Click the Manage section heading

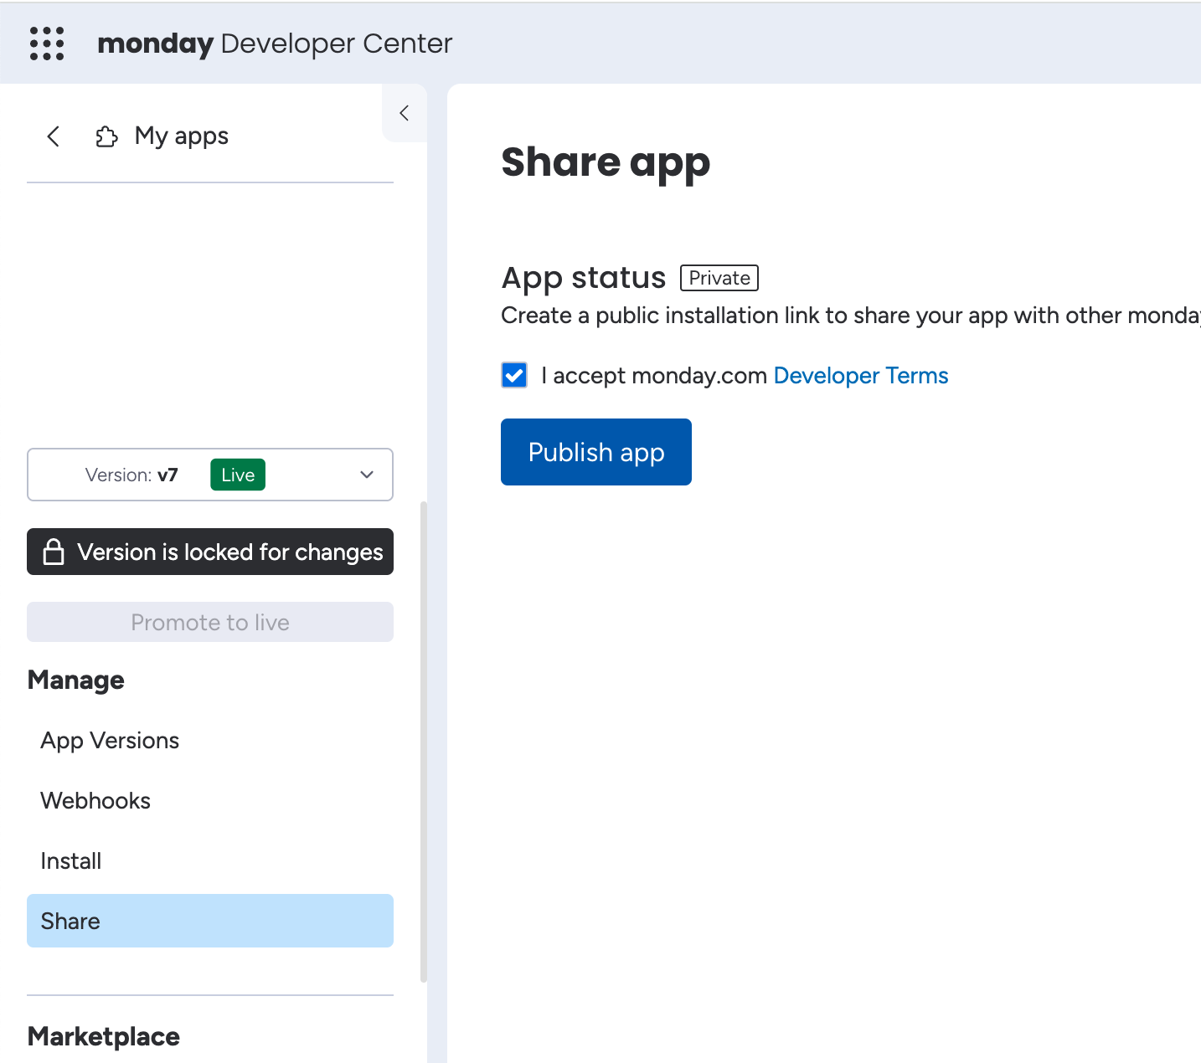[76, 680]
